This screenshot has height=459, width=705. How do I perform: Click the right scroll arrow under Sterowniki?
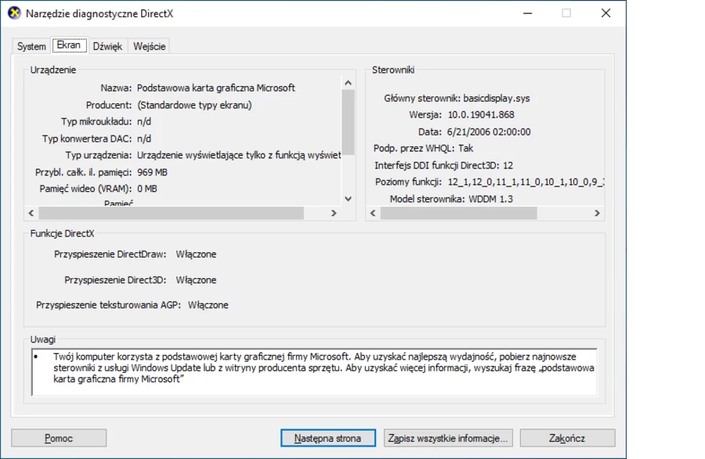click(x=596, y=212)
